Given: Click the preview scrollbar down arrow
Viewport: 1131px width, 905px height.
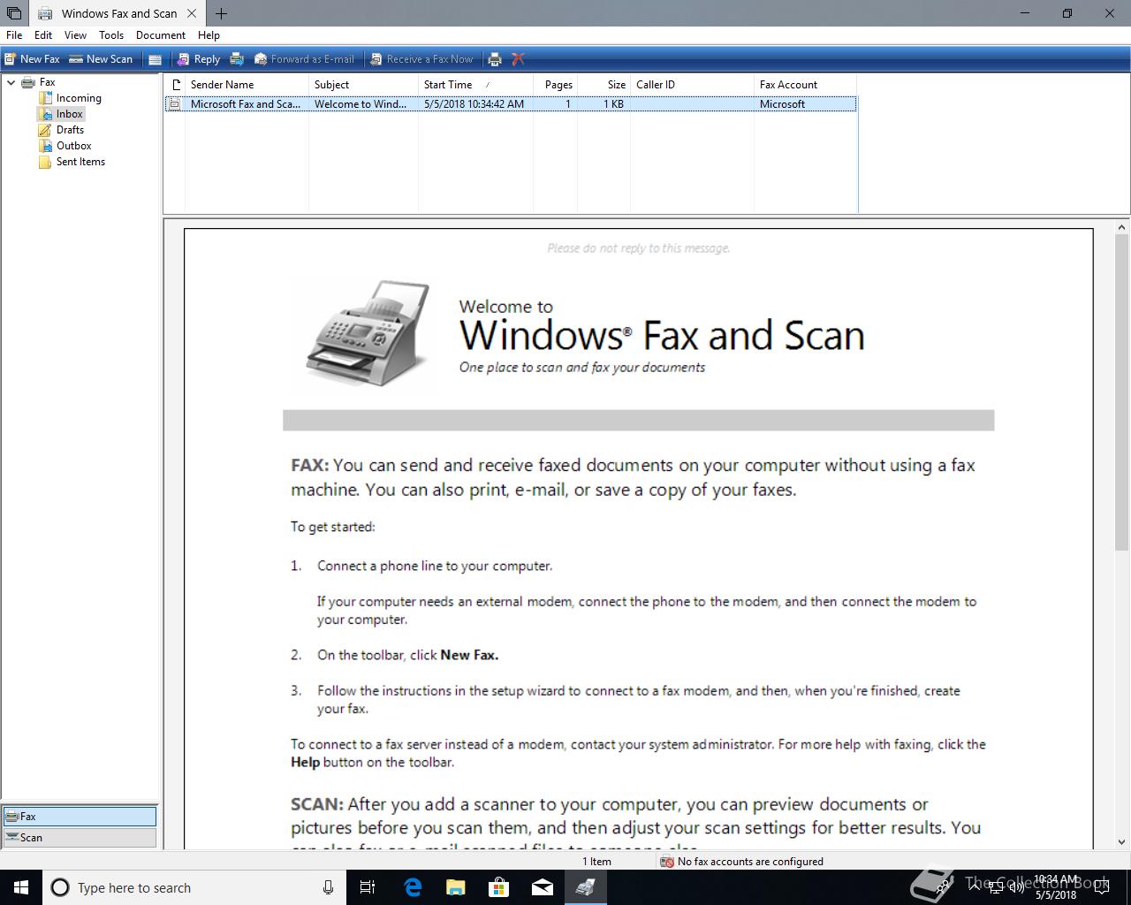Looking at the screenshot, I should 1122,842.
